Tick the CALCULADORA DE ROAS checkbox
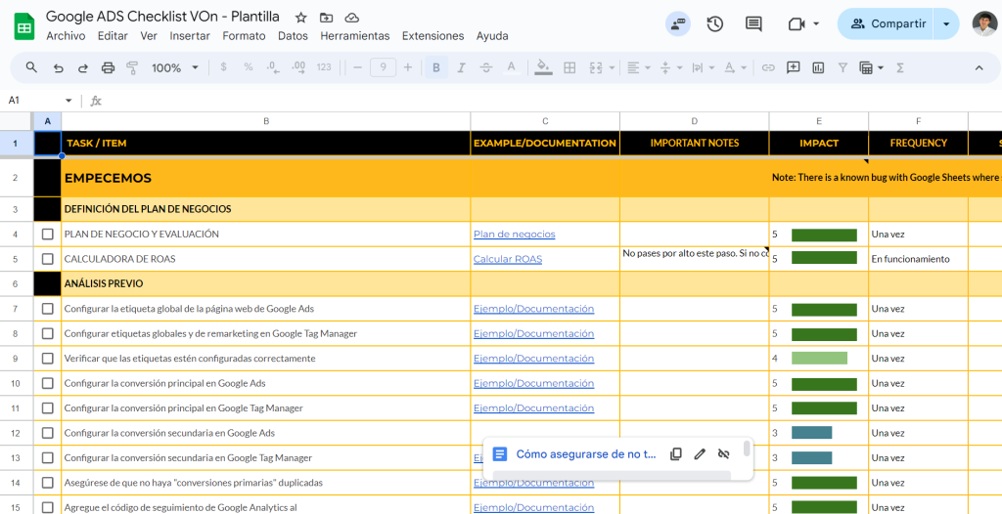 48,259
